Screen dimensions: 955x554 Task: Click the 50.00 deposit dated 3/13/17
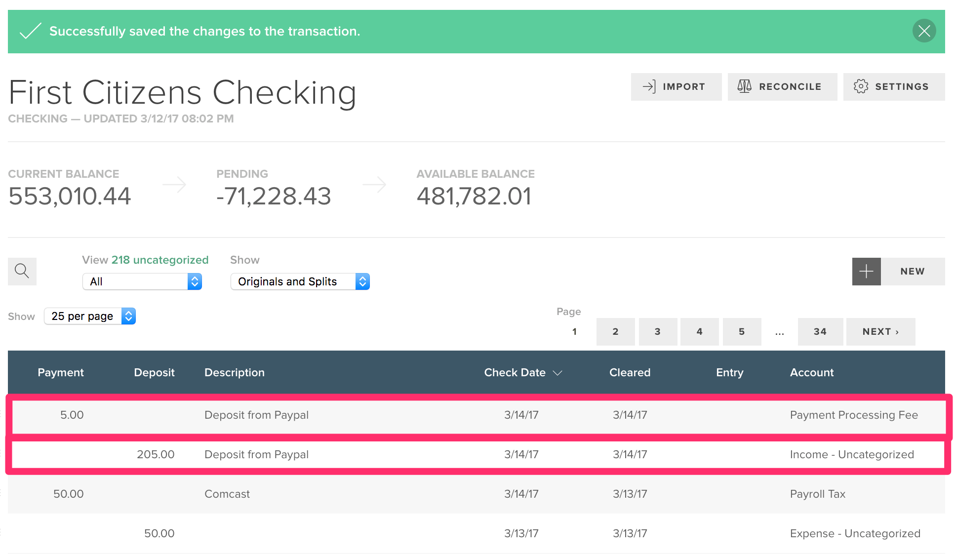point(159,533)
